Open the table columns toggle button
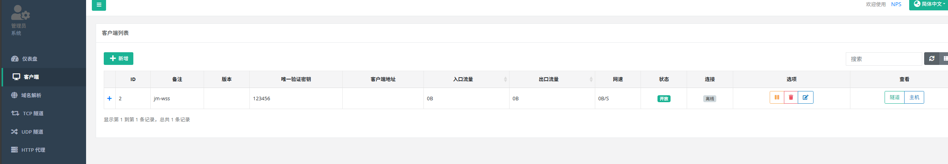The width and height of the screenshot is (948, 164). [944, 59]
